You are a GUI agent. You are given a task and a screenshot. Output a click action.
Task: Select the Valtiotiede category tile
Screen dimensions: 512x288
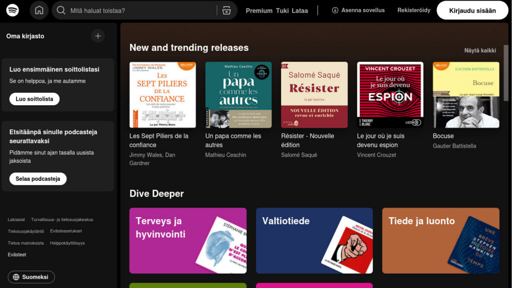point(314,240)
